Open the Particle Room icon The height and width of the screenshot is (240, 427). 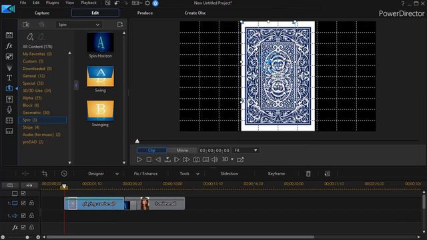coord(9,67)
